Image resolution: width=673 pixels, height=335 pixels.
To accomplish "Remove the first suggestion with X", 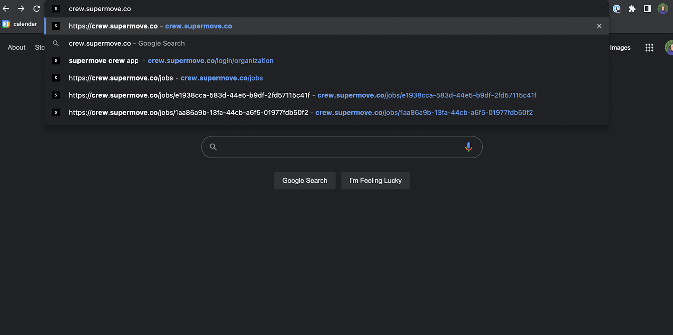I will (x=599, y=26).
